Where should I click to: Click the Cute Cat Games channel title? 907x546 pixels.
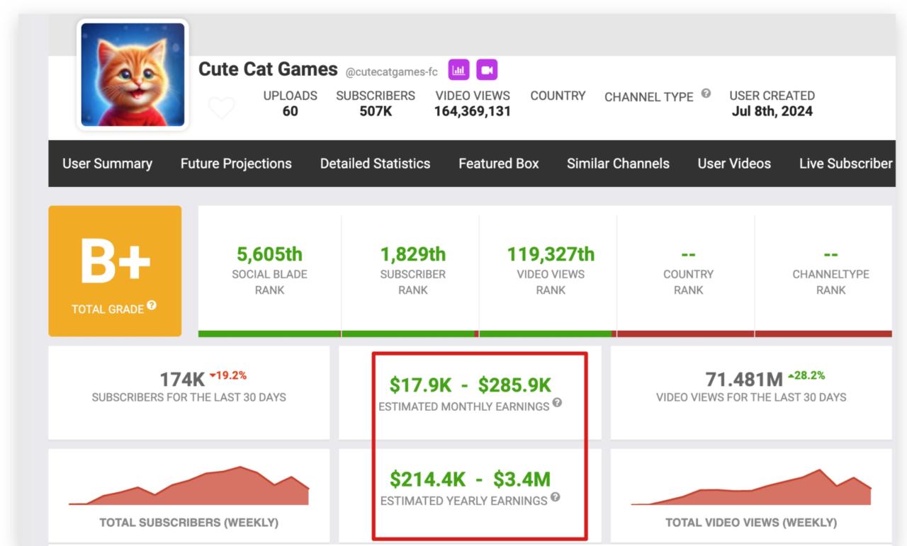[x=268, y=69]
